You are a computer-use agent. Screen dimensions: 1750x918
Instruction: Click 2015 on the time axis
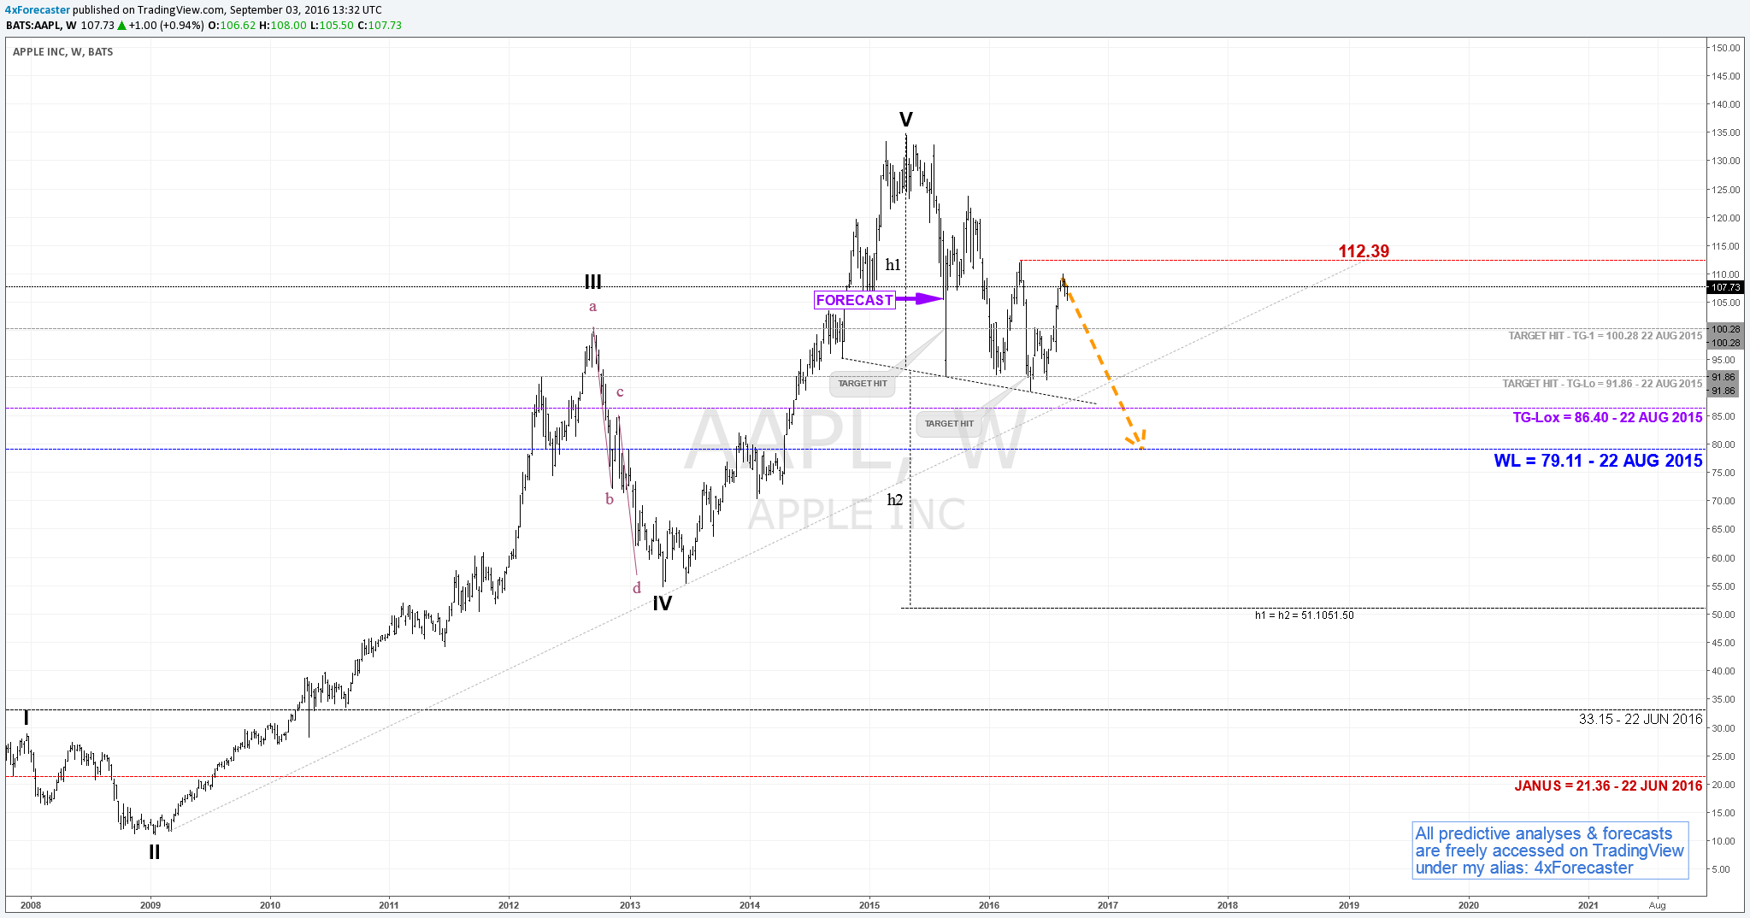(x=869, y=905)
